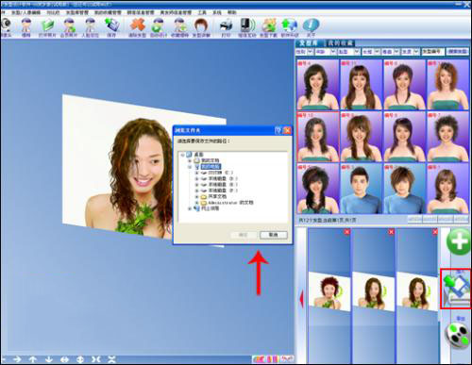Click the horizontal double-arrow bottom toolbar icon
This screenshot has width=472, height=365.
(x=64, y=359)
